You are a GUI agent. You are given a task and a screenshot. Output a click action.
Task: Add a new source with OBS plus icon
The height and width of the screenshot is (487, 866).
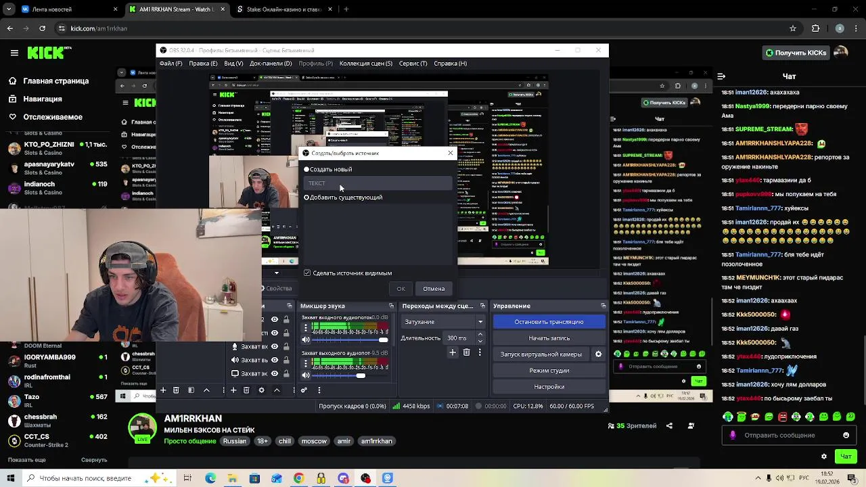point(233,390)
